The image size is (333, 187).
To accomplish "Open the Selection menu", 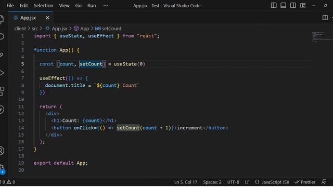I will point(43,6).
